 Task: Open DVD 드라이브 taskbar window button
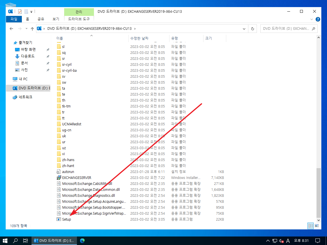(x=54, y=241)
